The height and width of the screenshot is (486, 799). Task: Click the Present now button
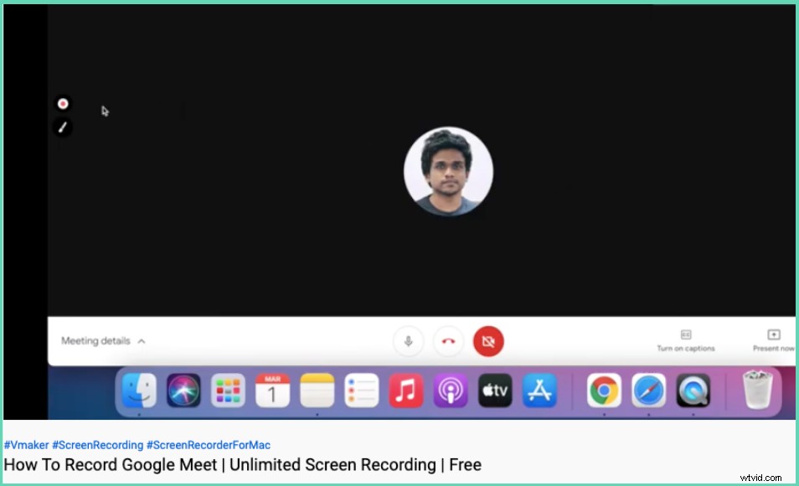(772, 341)
